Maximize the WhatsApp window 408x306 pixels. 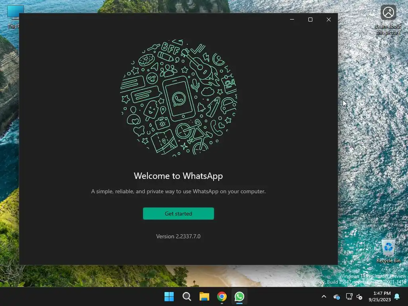click(310, 20)
